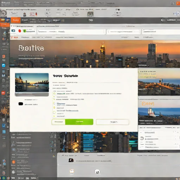
Task: Click the red circle icon in the toolbar
Action: tap(20, 31)
